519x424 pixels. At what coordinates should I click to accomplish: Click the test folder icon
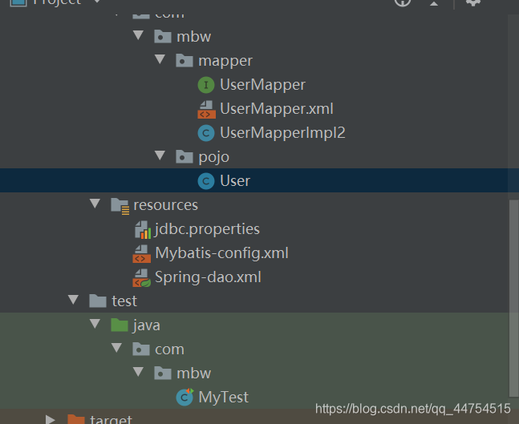98,301
